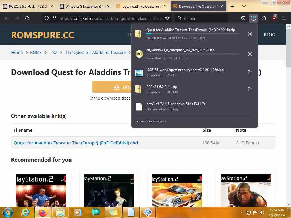
Task: Click the pcsx2-v1.7.4118 7z missing file entry
Action: [194, 106]
